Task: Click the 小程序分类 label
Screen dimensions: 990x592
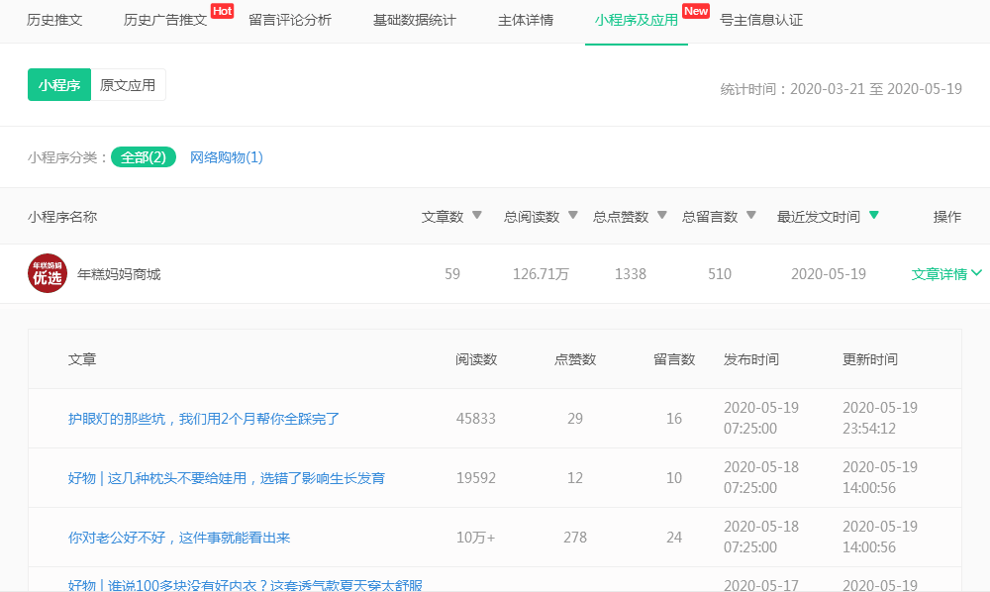Action: pos(67,157)
